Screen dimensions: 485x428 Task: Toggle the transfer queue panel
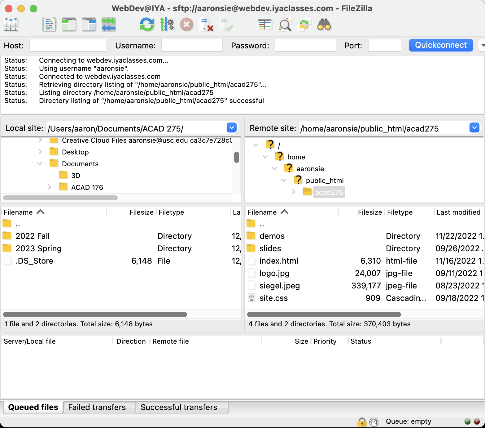pos(109,25)
